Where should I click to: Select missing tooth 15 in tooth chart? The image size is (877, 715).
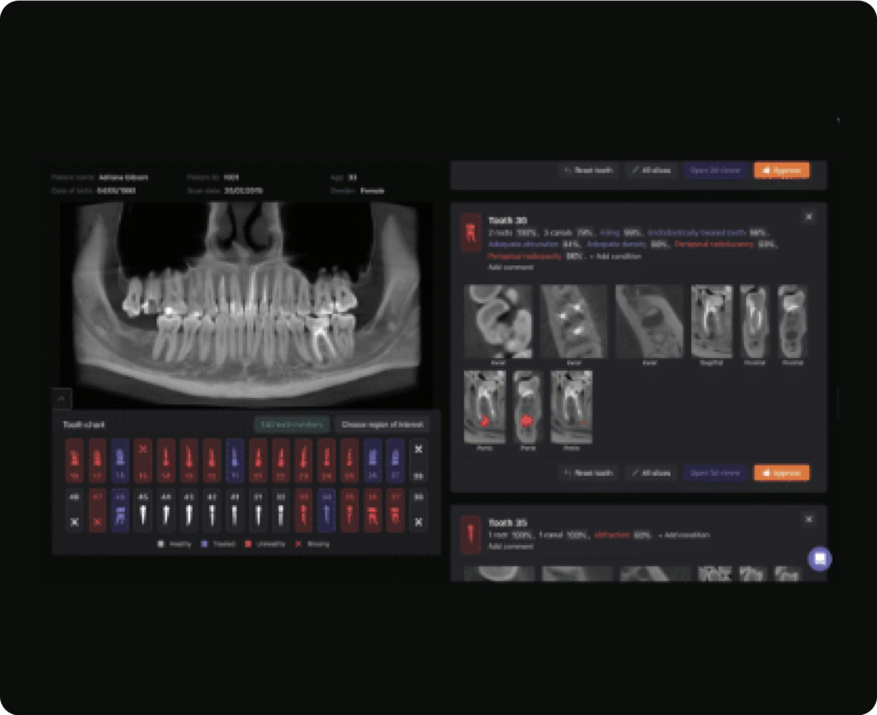[144, 461]
